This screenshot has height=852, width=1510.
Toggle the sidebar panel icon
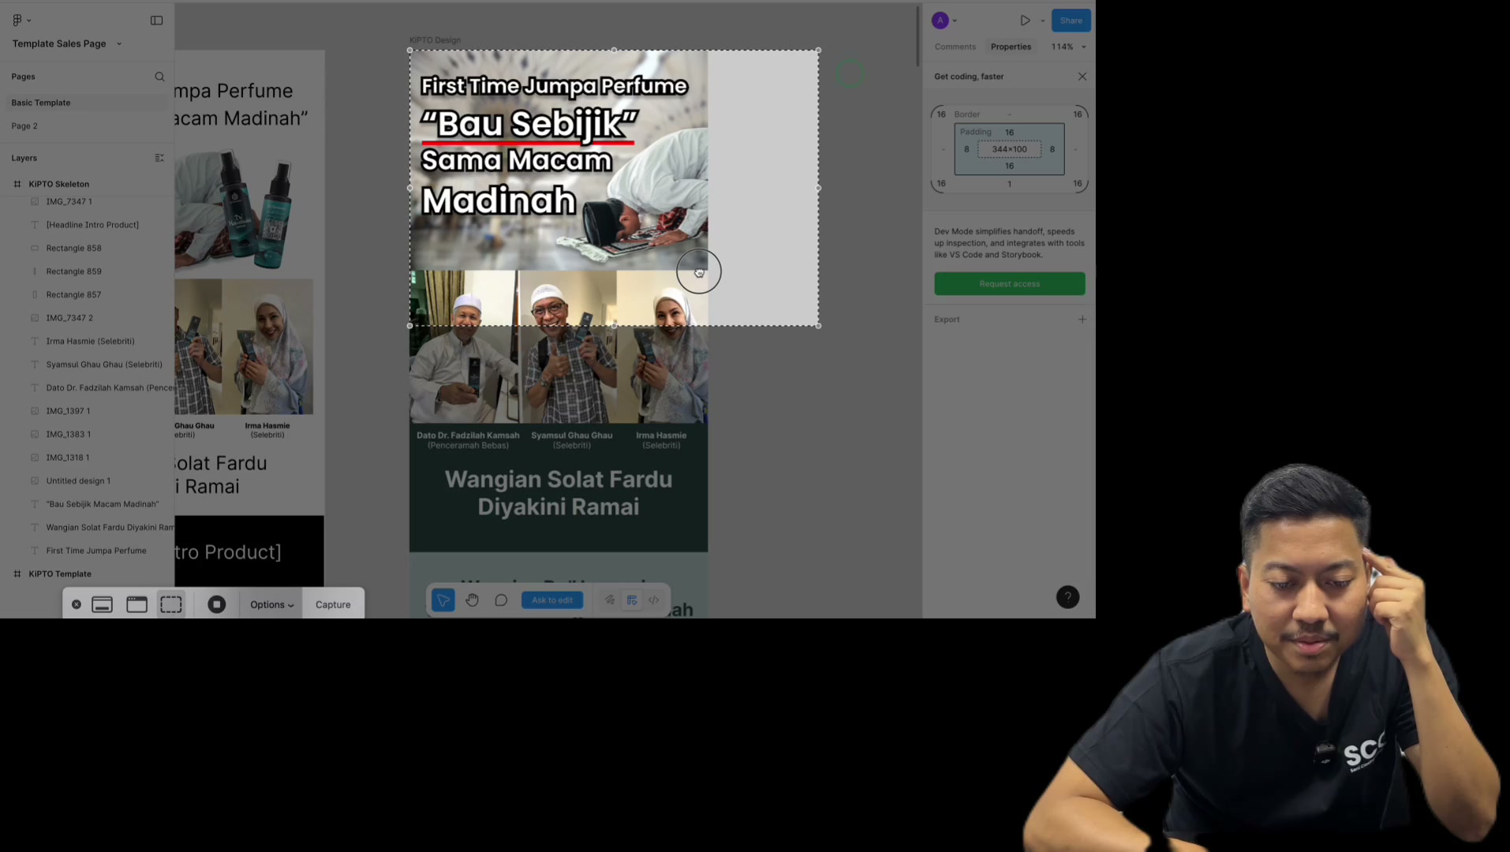tap(157, 21)
